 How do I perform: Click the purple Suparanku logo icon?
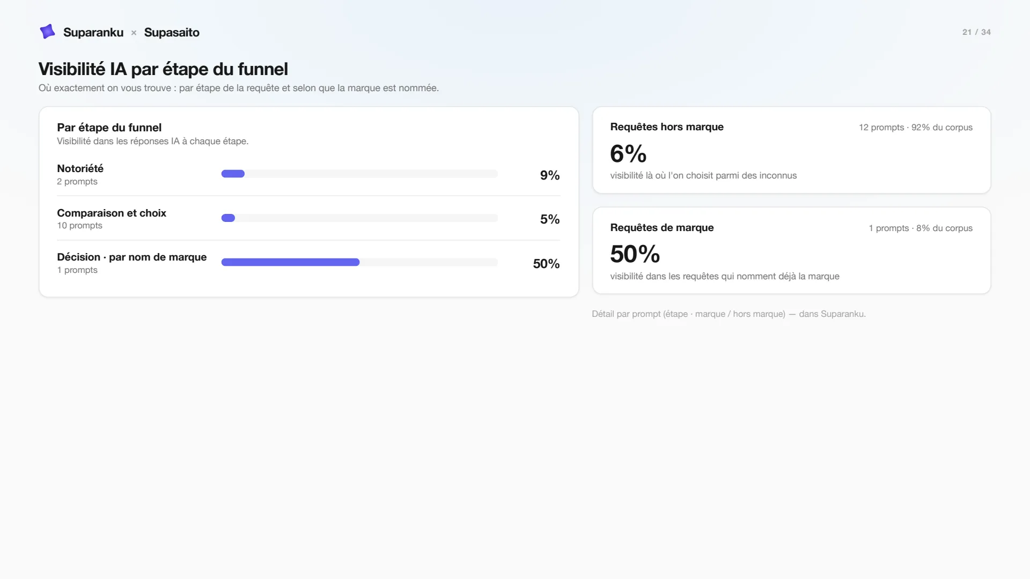pyautogui.click(x=47, y=32)
